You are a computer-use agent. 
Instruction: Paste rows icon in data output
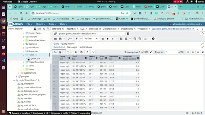tap(68, 52)
